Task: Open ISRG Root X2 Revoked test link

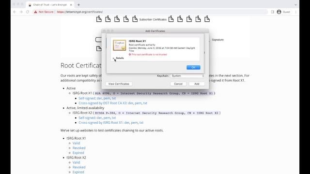Action: (79, 167)
